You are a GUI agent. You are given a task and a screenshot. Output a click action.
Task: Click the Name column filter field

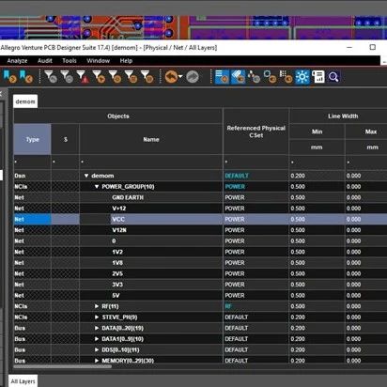pyautogui.click(x=151, y=163)
